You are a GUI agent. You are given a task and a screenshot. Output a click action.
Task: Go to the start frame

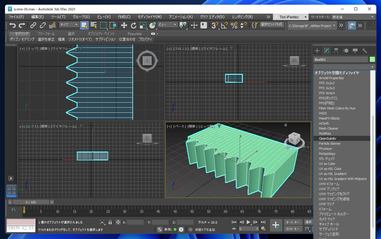(x=234, y=222)
